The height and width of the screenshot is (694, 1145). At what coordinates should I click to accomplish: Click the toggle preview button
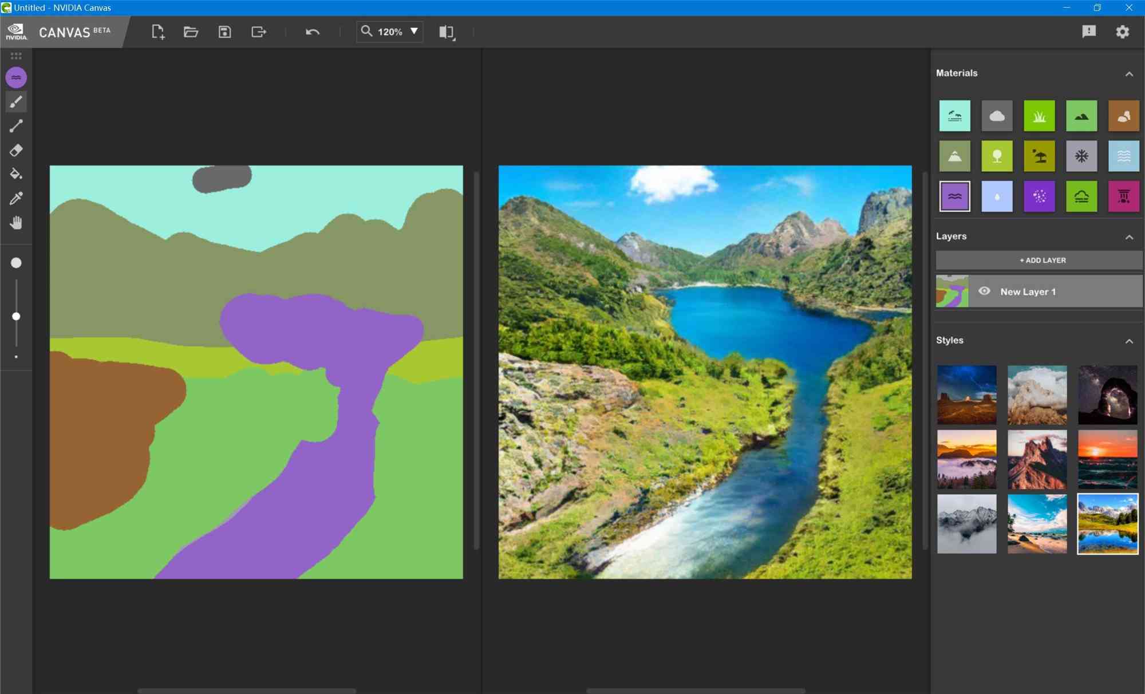coord(448,31)
